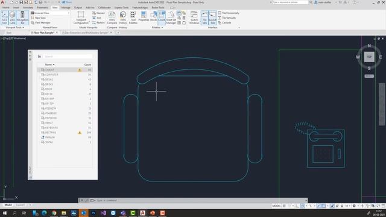The height and width of the screenshot is (217, 386).
Task: Click Cascade windows
Action: click(x=224, y=23)
